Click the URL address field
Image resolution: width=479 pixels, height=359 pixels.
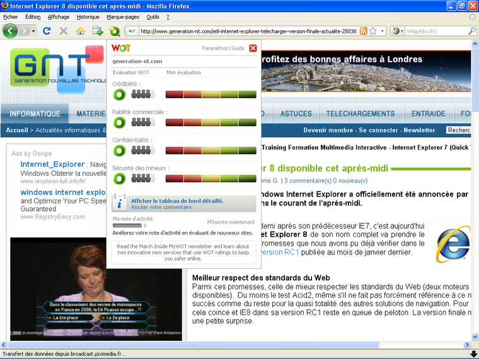click(249, 31)
